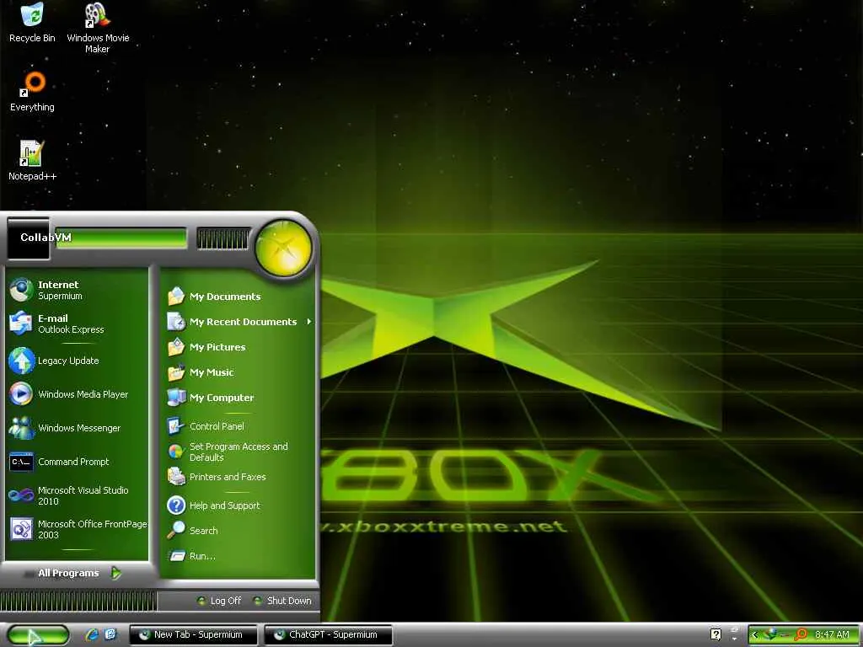Click the network tray icon

point(770,635)
